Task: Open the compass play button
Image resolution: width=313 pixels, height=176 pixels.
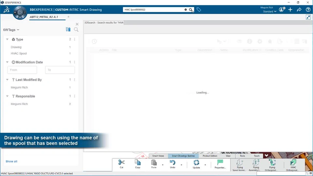Action: click(20, 12)
